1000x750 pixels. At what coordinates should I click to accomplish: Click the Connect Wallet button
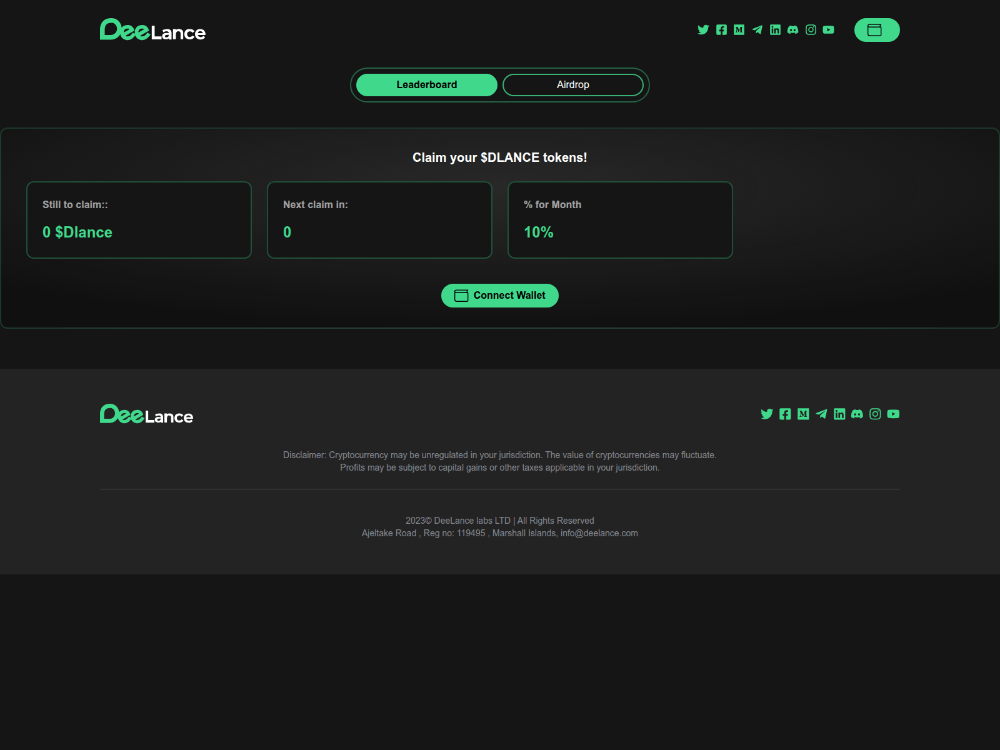coord(500,296)
